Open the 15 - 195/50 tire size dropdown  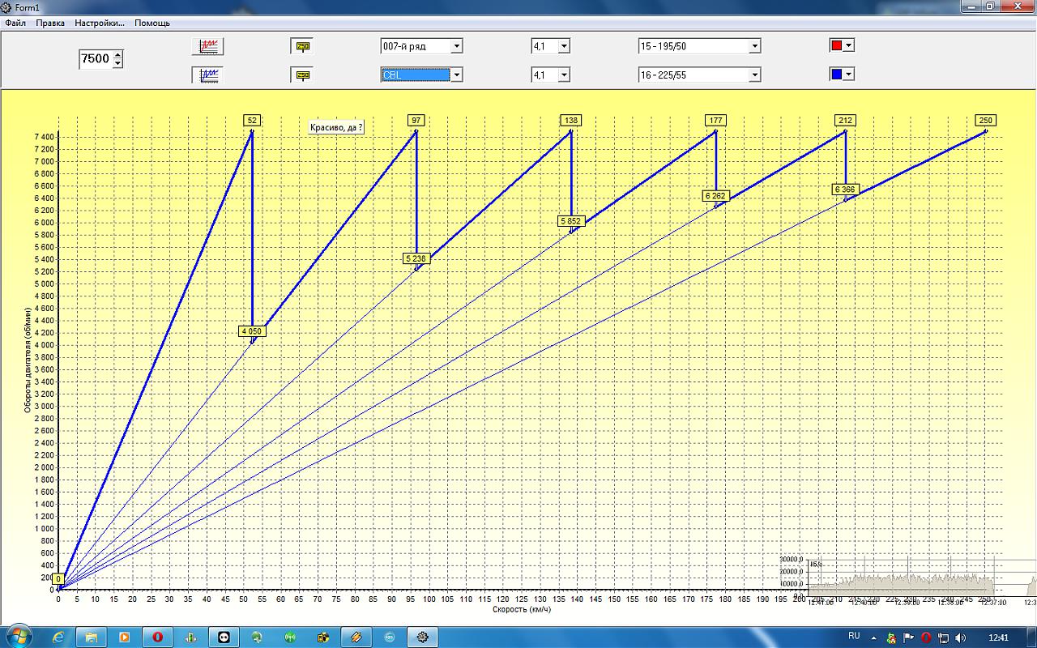pos(755,46)
